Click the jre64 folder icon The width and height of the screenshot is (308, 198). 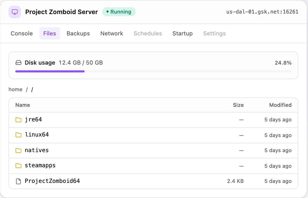click(x=19, y=120)
